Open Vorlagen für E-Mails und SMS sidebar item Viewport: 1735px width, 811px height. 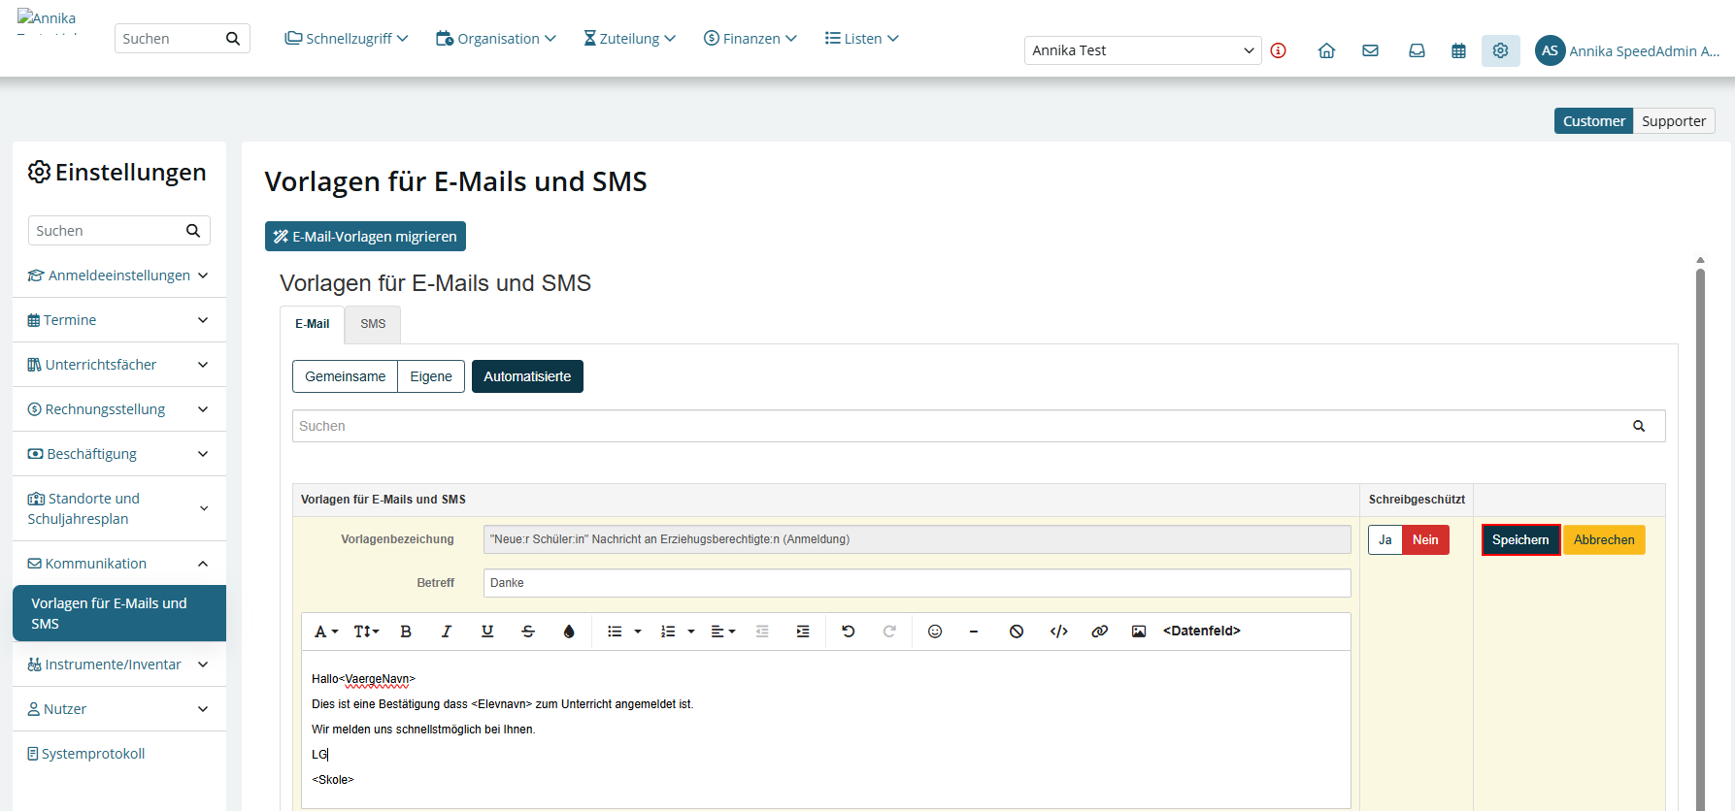point(119,613)
